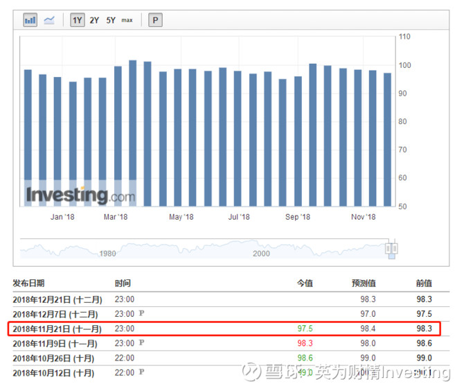Click previous value 99.0 in 10月26日 row
This screenshot has width=457, height=384.
click(424, 358)
